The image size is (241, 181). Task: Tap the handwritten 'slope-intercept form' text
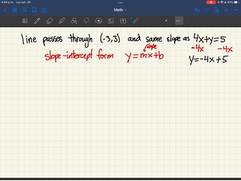79,55
